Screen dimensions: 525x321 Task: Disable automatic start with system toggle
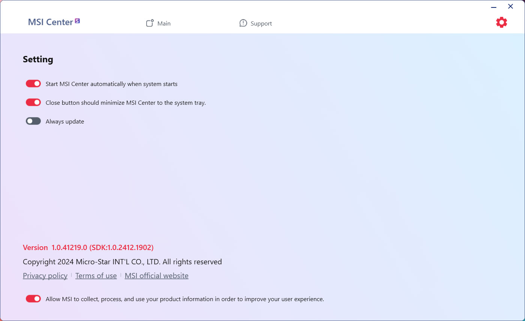point(33,84)
